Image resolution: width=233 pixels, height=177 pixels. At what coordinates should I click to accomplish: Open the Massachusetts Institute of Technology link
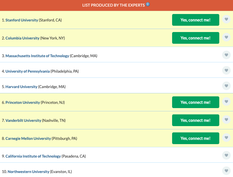[x=37, y=56]
